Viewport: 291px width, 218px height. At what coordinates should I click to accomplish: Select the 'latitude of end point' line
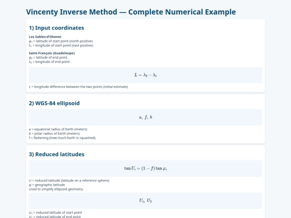(48, 58)
